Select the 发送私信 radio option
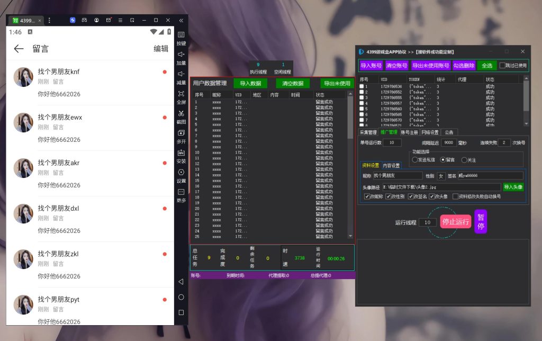542x341 pixels. [x=415, y=160]
